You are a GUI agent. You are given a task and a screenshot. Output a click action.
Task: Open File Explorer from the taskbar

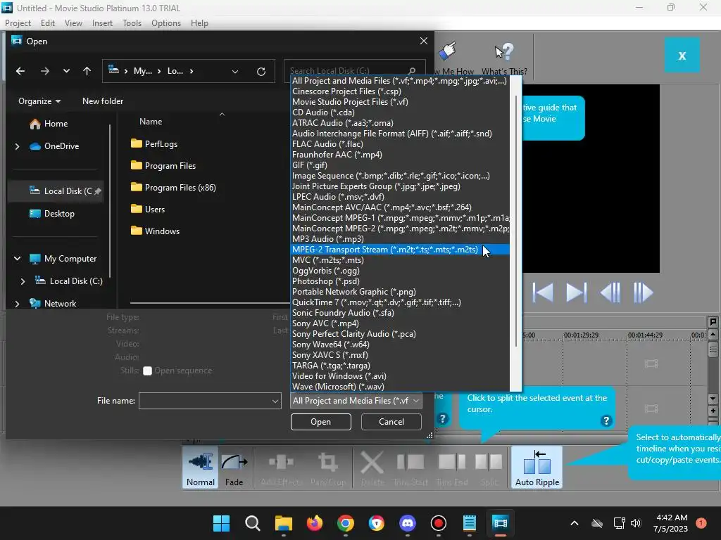pyautogui.click(x=283, y=523)
